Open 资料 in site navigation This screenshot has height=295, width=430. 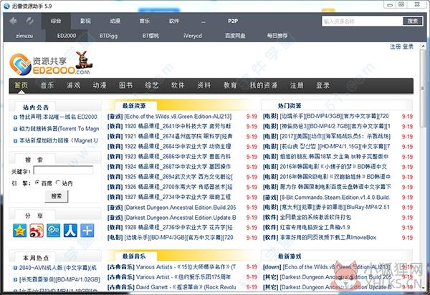point(204,85)
